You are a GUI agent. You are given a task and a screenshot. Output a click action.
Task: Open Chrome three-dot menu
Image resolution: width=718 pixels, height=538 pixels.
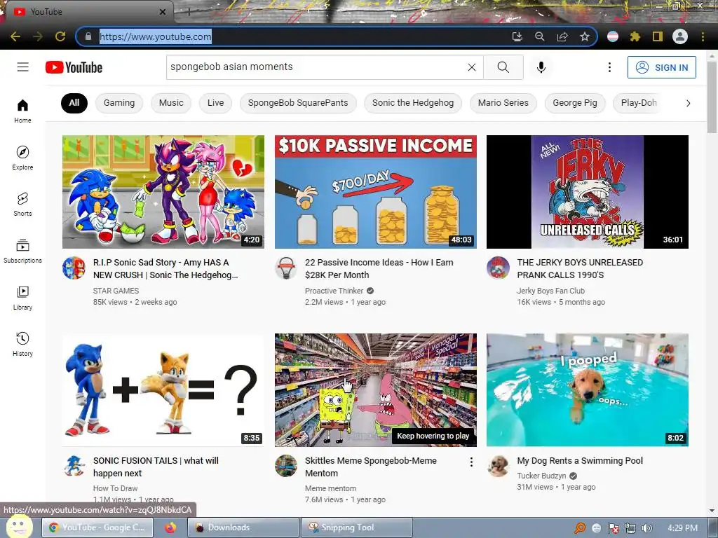703,36
